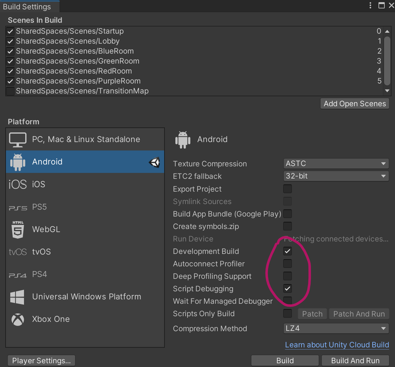Uncheck Script Debugging
The image size is (395, 367).
(287, 288)
